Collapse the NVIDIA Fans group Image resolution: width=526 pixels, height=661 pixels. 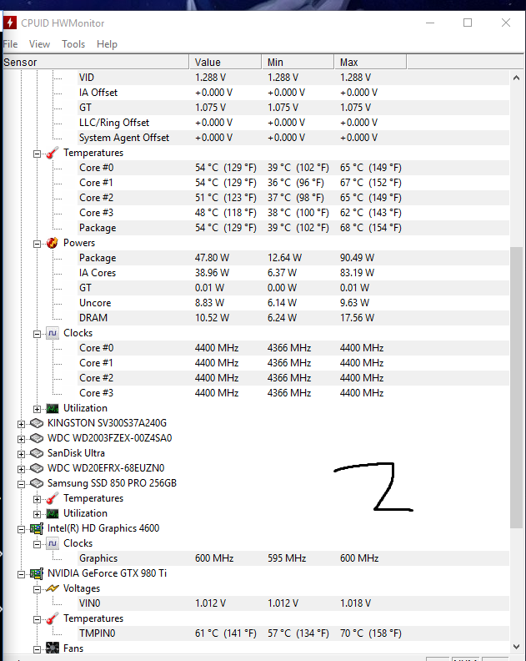[37, 649]
